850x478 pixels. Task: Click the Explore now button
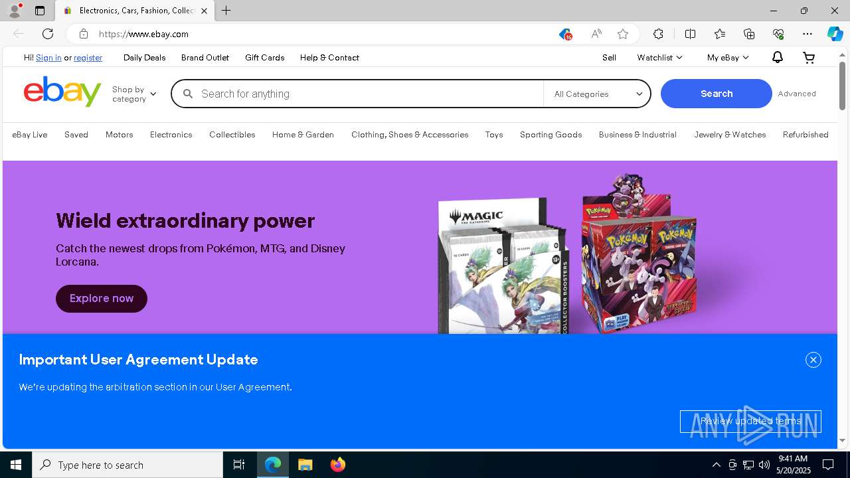click(x=102, y=299)
